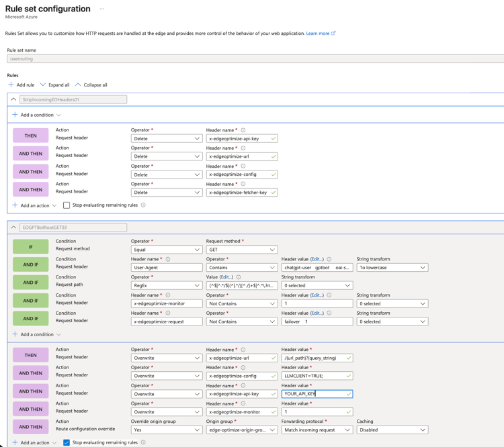This screenshot has height=447, width=504.
Task: Open the Caching Disabled dropdown
Action: pyautogui.click(x=392, y=430)
